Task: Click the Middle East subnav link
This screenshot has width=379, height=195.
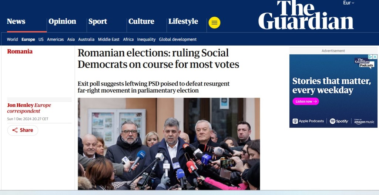Action: point(108,39)
